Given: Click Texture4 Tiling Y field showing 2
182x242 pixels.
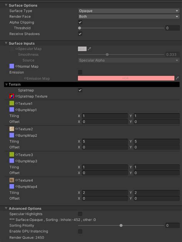Looking at the screenshot, I should pyautogui.click(x=157, y=193).
